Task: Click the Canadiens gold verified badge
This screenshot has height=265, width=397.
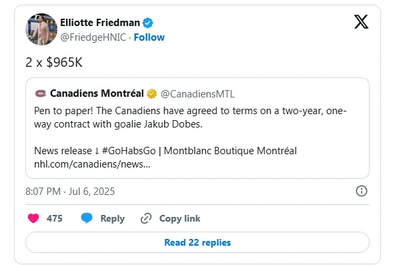Action: click(x=152, y=93)
